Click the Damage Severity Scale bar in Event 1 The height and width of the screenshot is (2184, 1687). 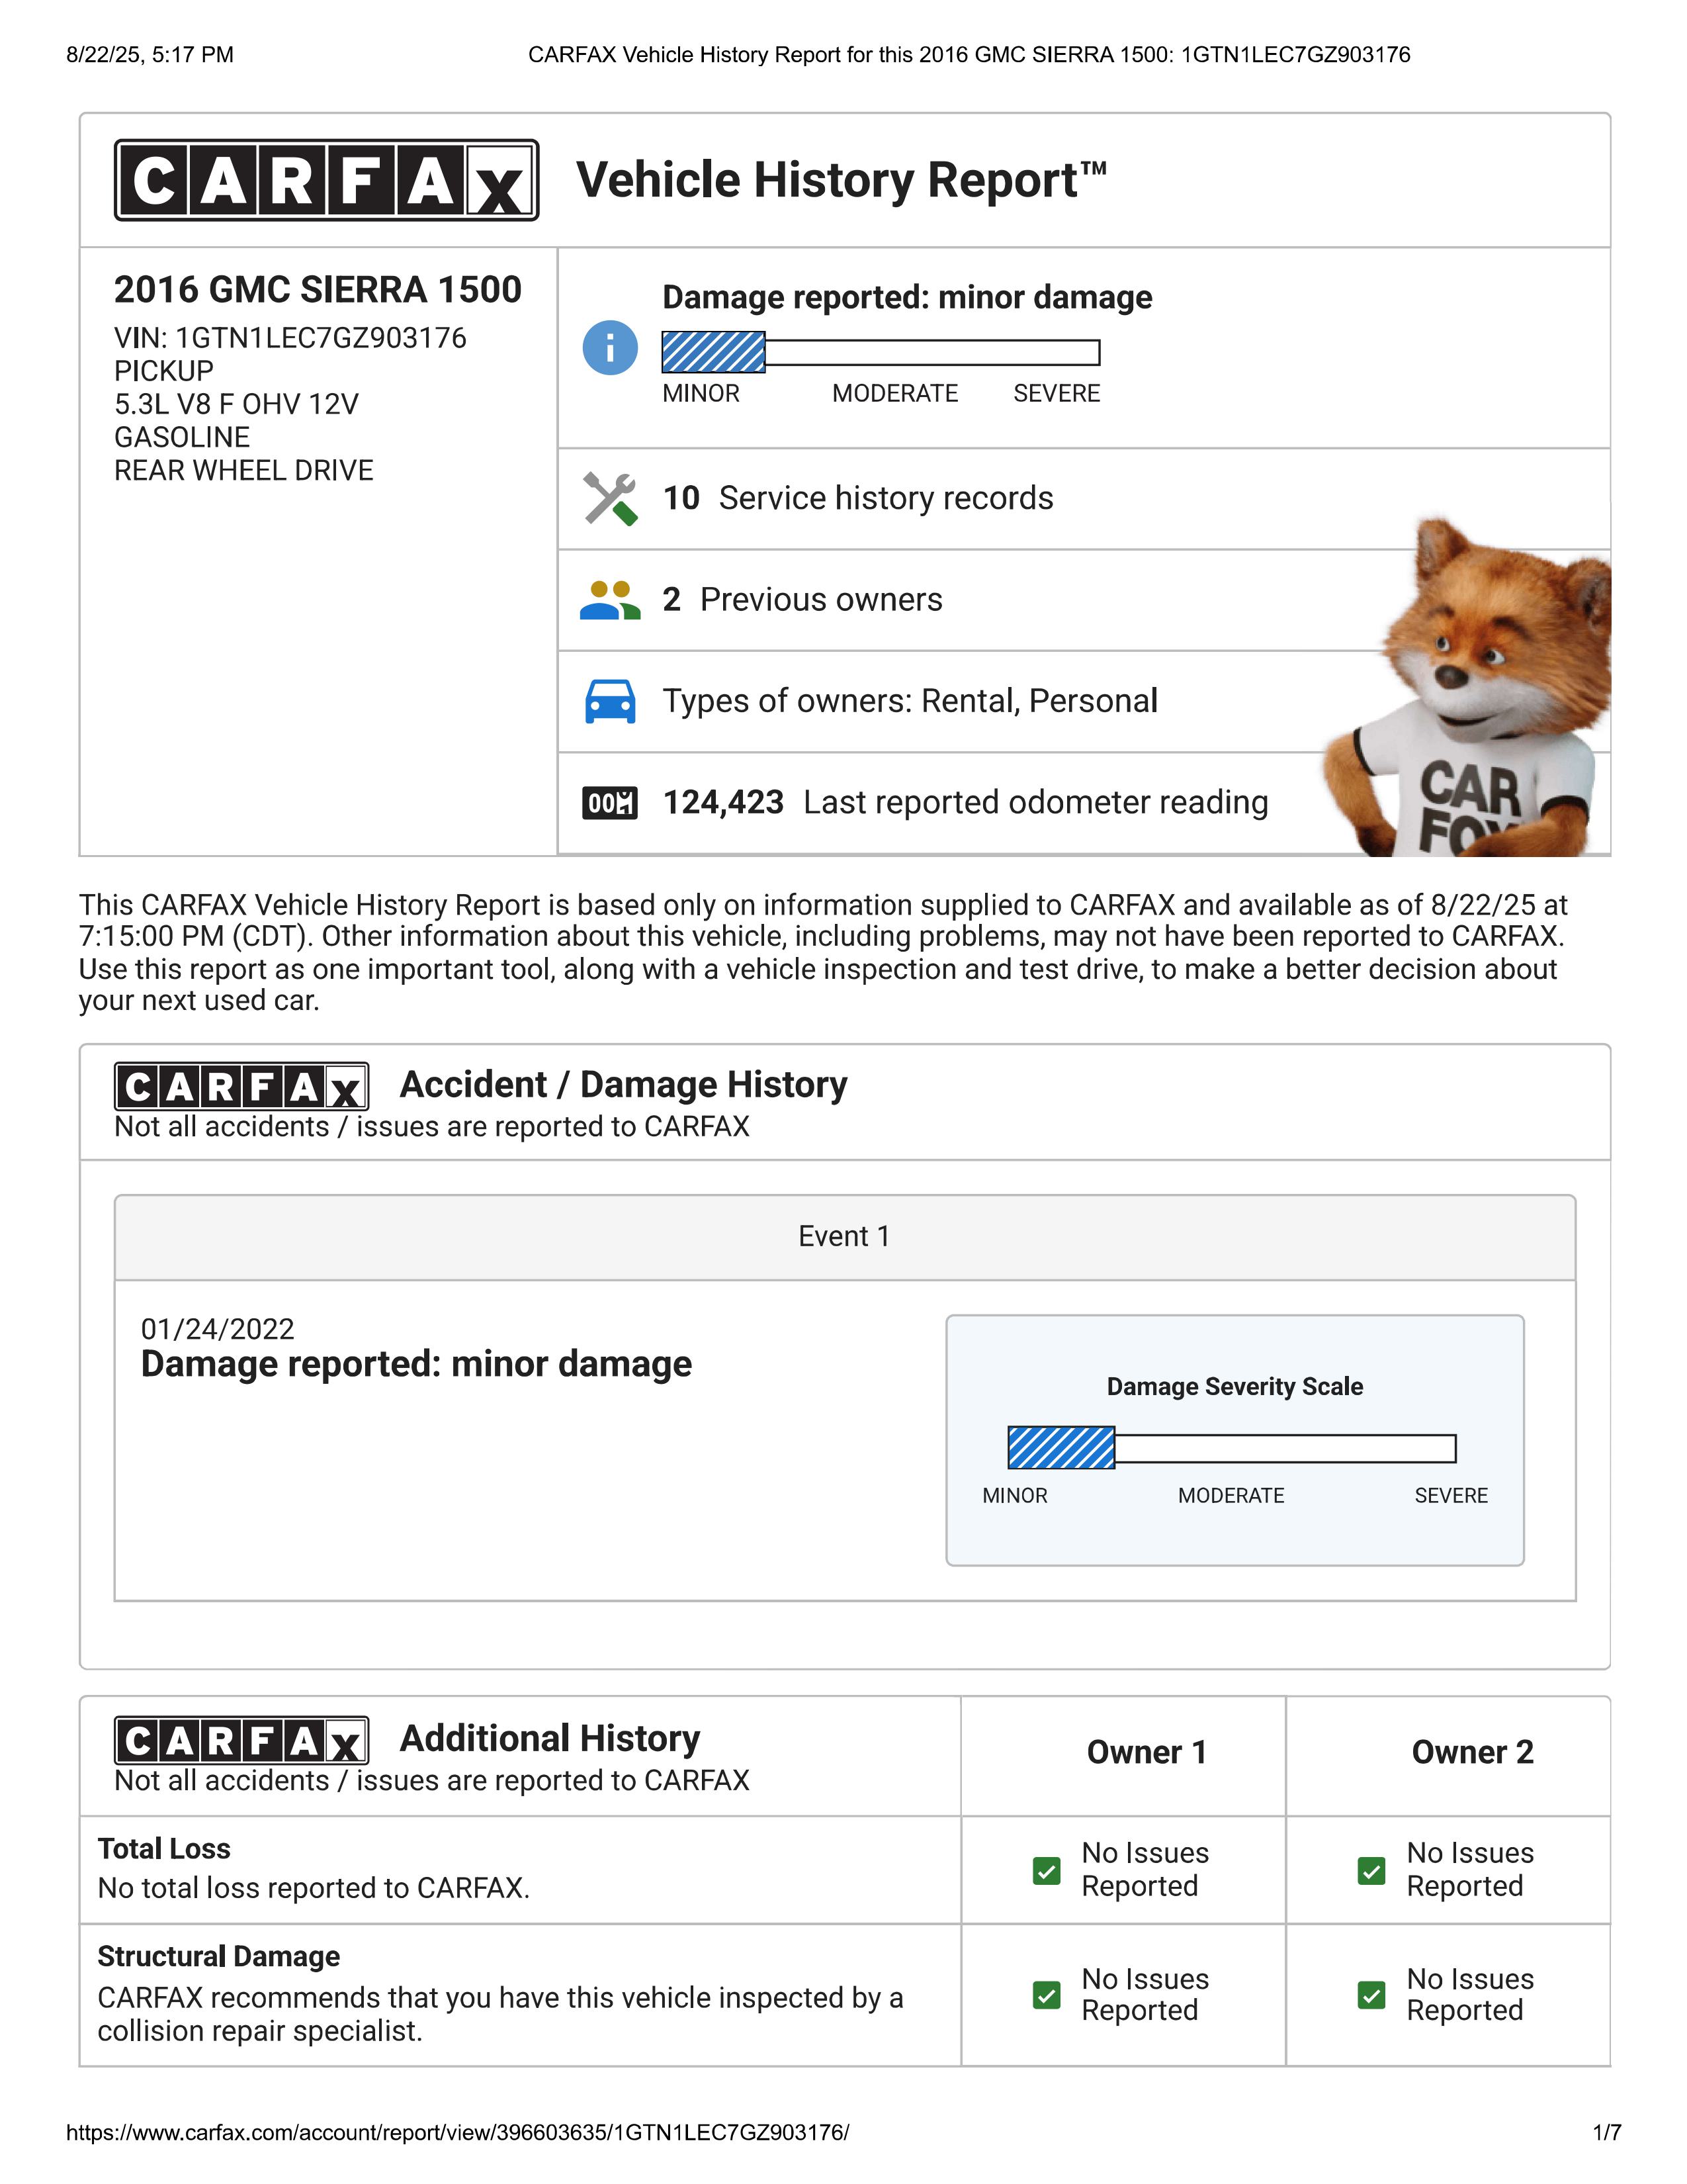point(1231,1448)
